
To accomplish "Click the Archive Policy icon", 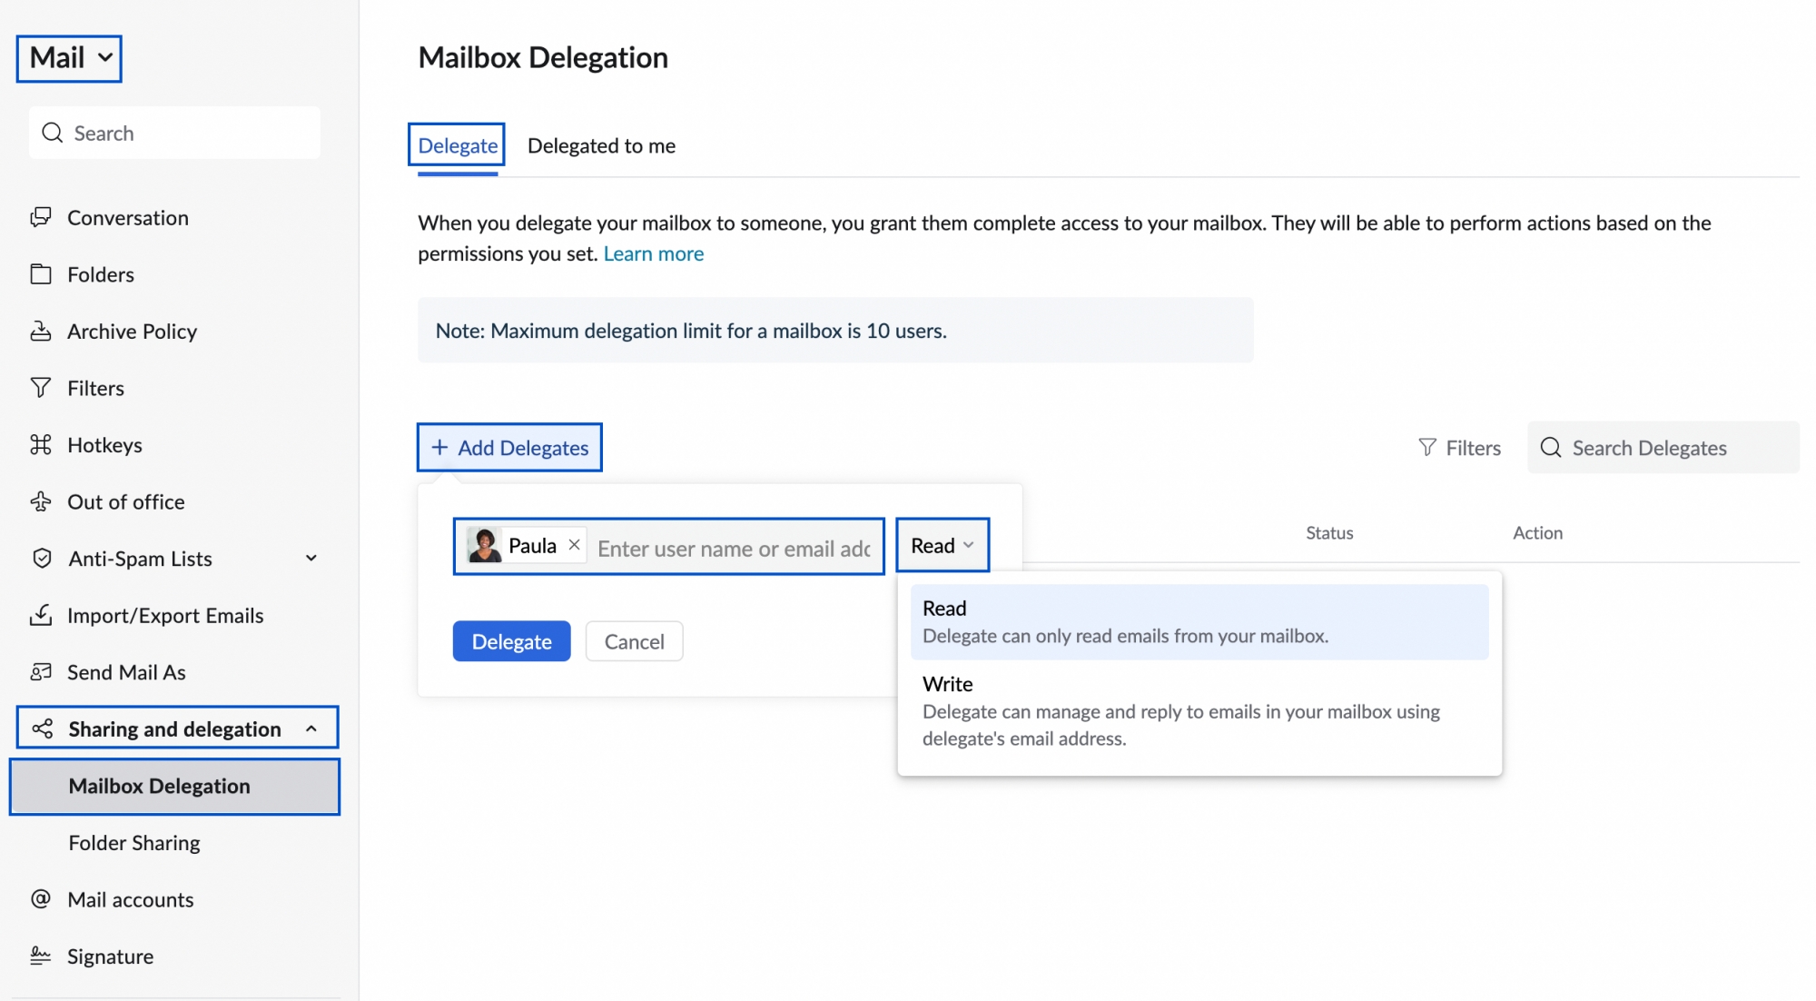I will point(41,332).
